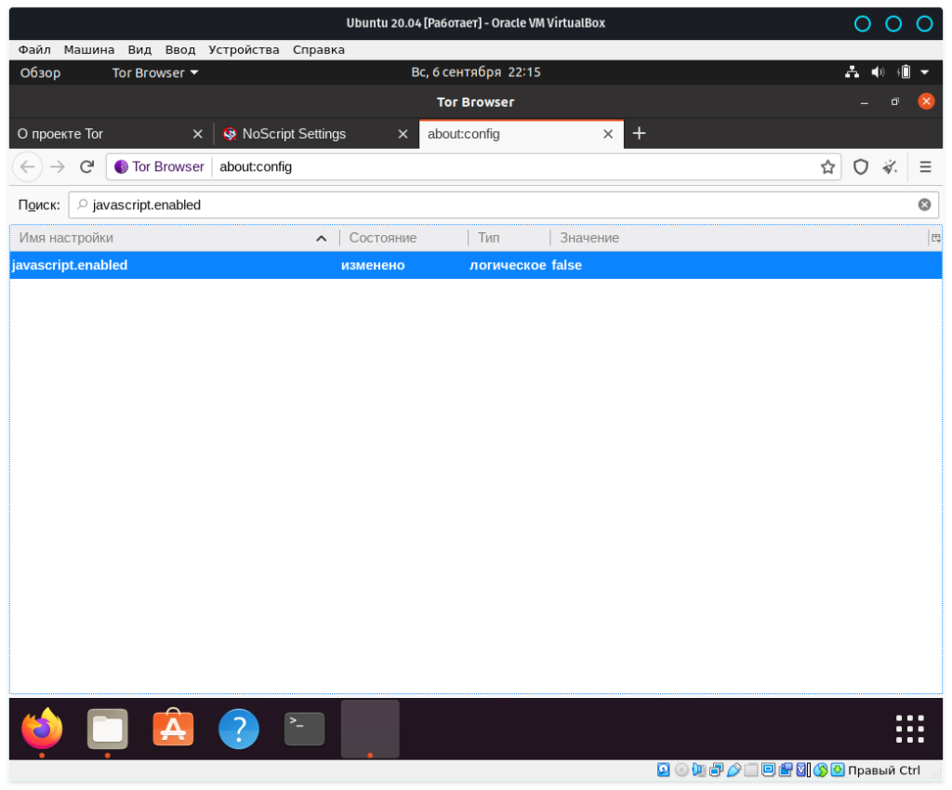
Task: Click the New Identity broom icon
Action: pos(890,167)
